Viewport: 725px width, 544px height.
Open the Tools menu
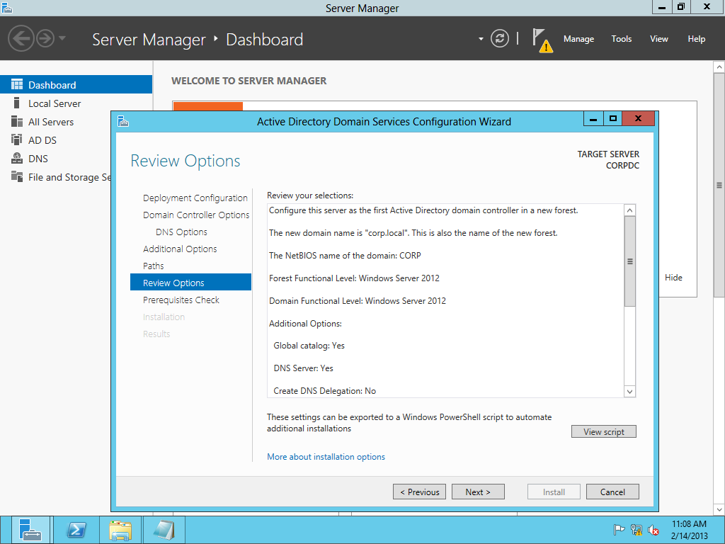tap(621, 39)
